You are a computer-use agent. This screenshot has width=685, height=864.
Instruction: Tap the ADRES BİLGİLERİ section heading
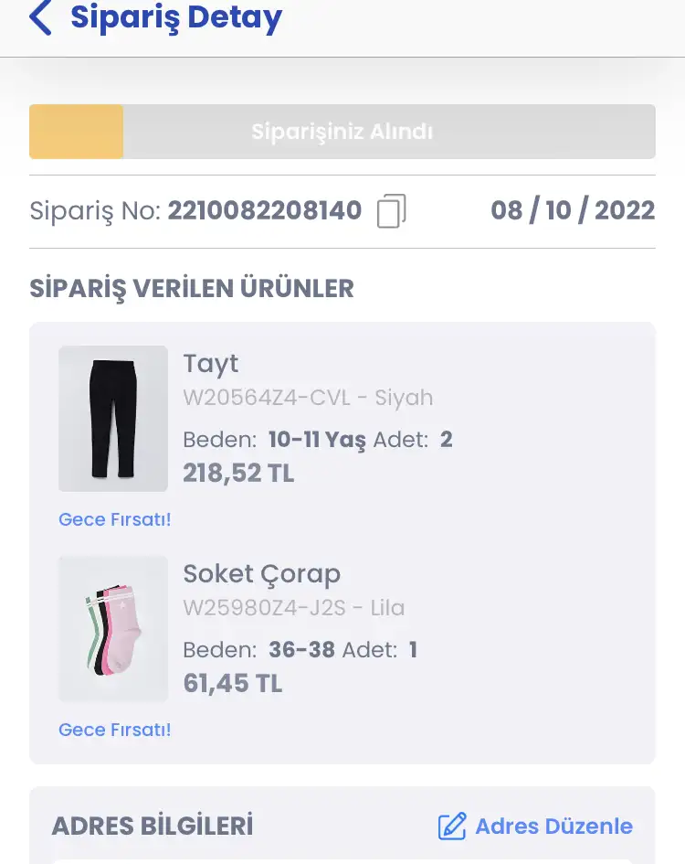[x=153, y=826]
